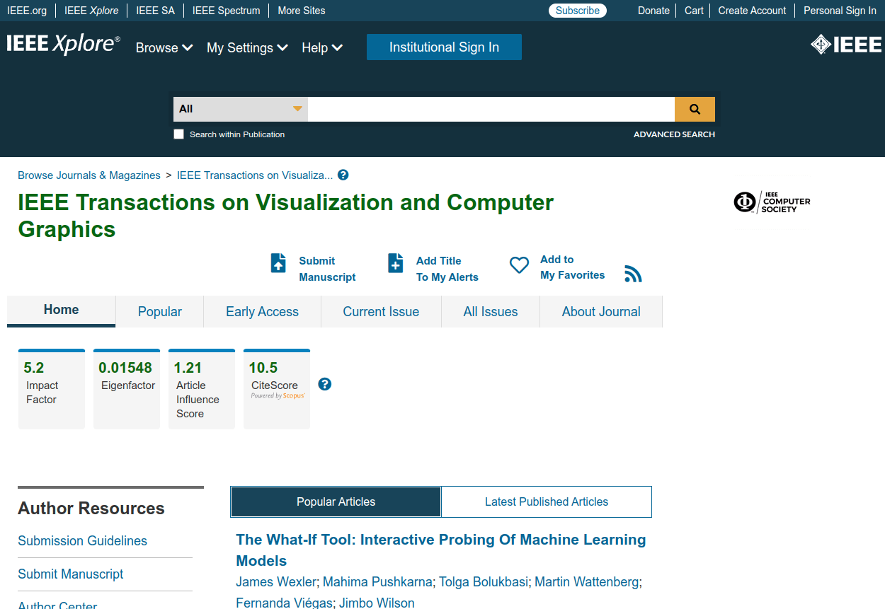The width and height of the screenshot is (885, 609).
Task: Click author James Wexler
Action: click(276, 582)
